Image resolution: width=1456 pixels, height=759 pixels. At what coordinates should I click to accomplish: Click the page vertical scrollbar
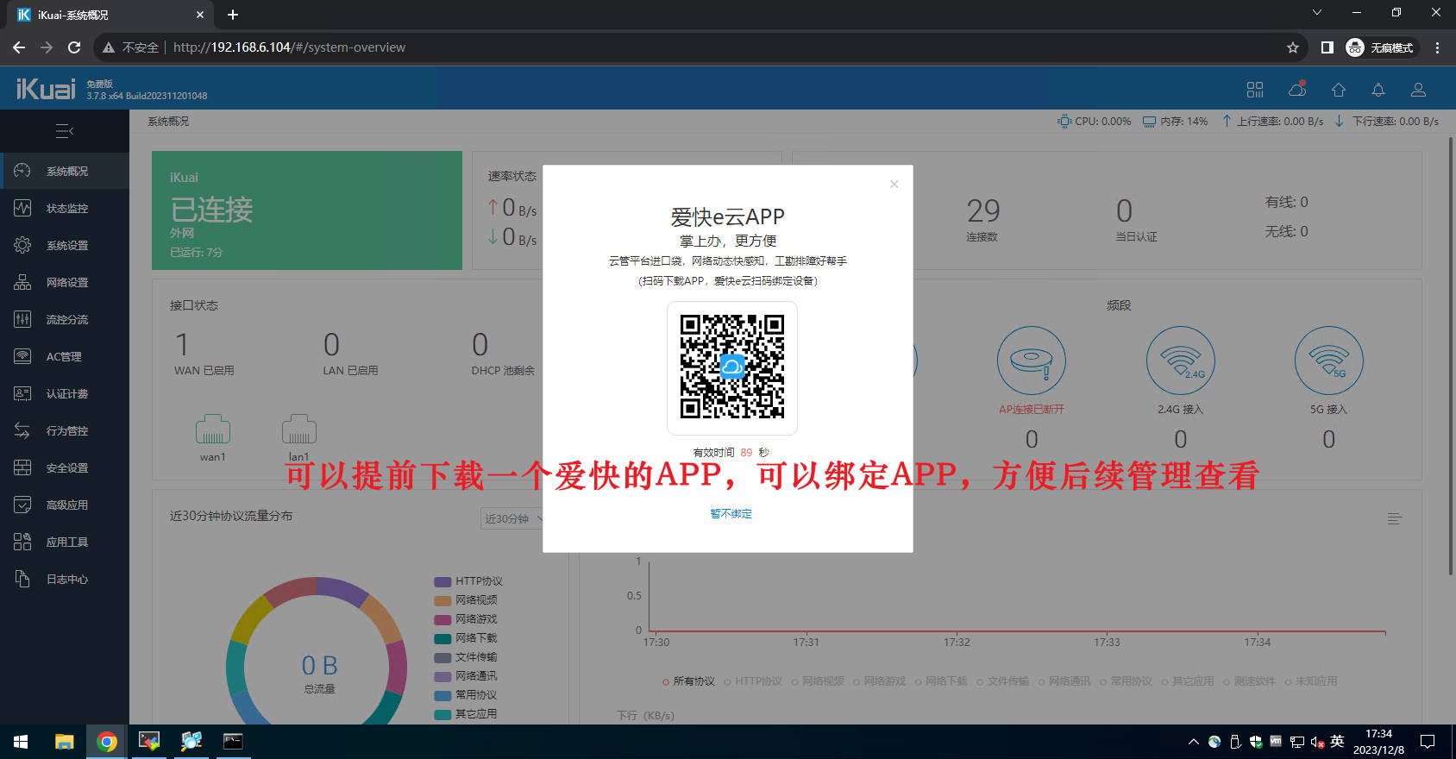click(1451, 355)
